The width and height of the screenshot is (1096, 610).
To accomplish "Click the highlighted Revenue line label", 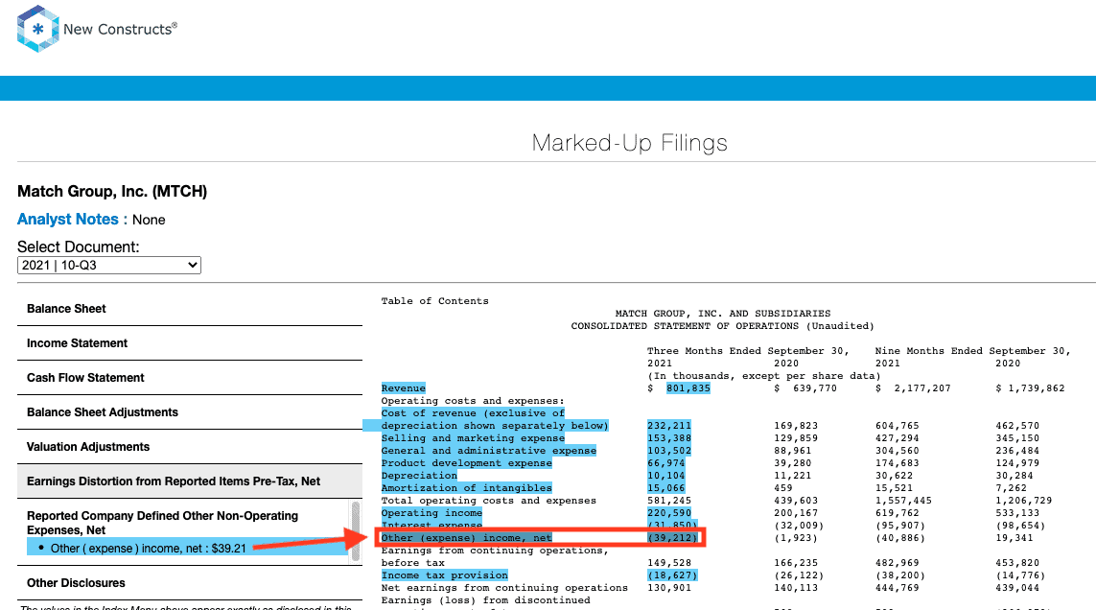I will point(404,388).
